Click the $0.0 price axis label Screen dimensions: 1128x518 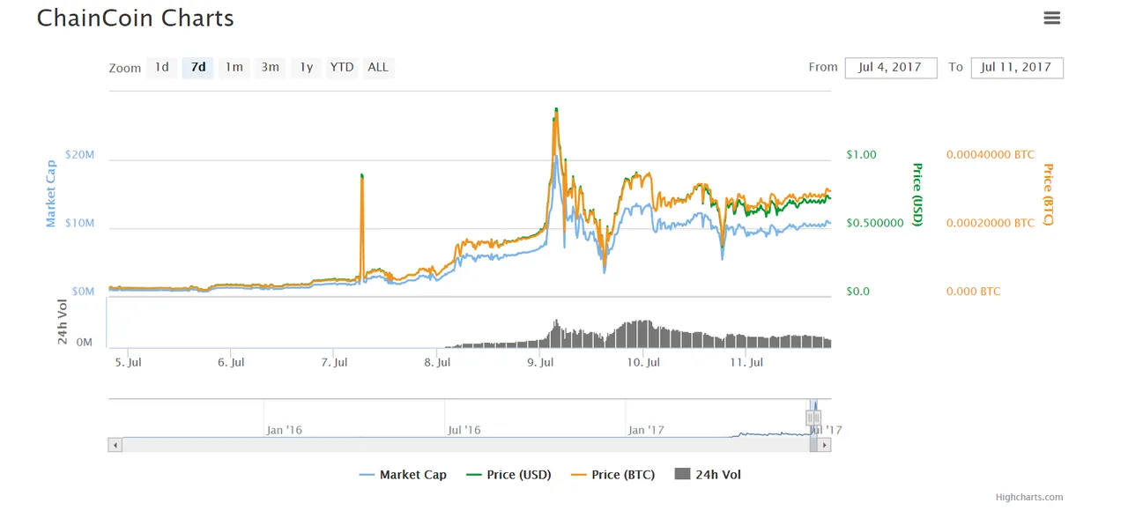(x=857, y=292)
